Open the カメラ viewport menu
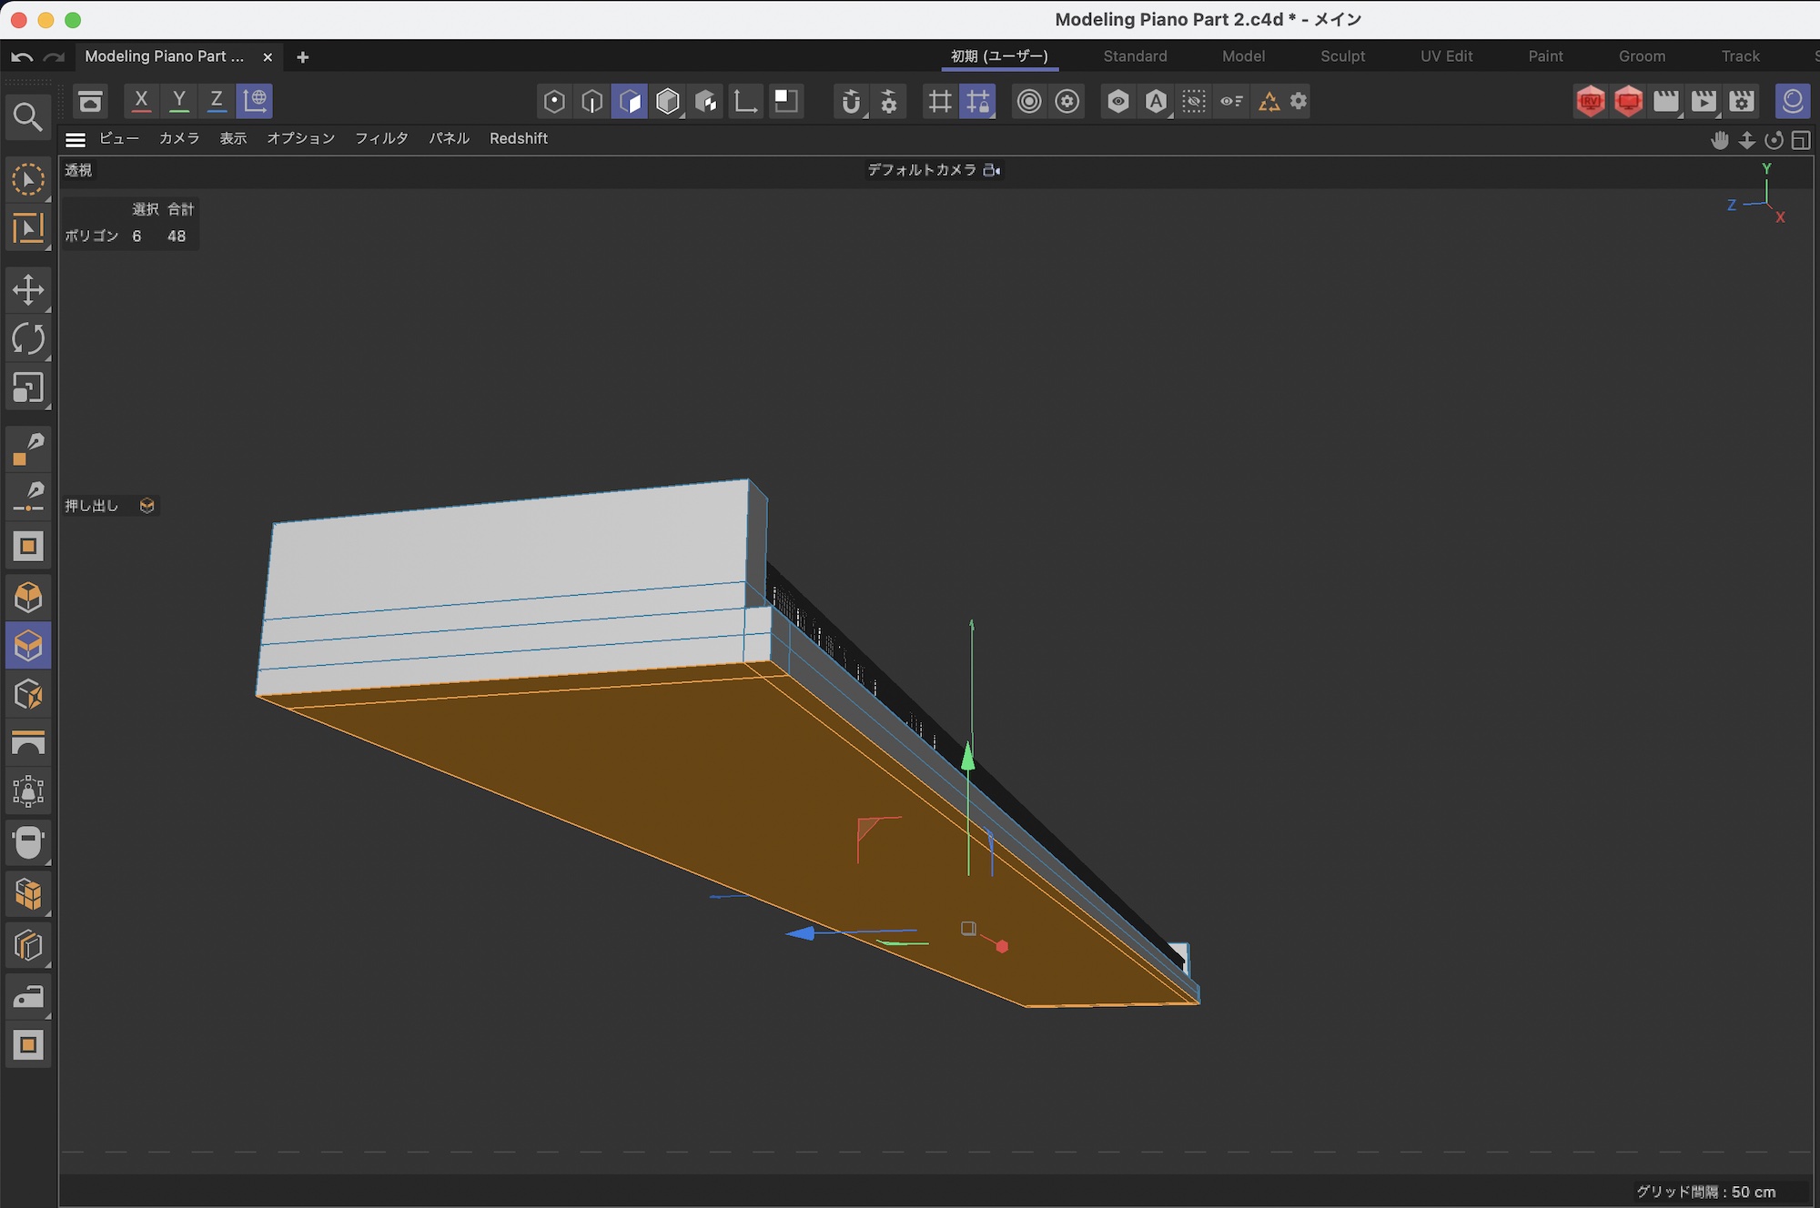Image resolution: width=1820 pixels, height=1208 pixels. [x=178, y=138]
